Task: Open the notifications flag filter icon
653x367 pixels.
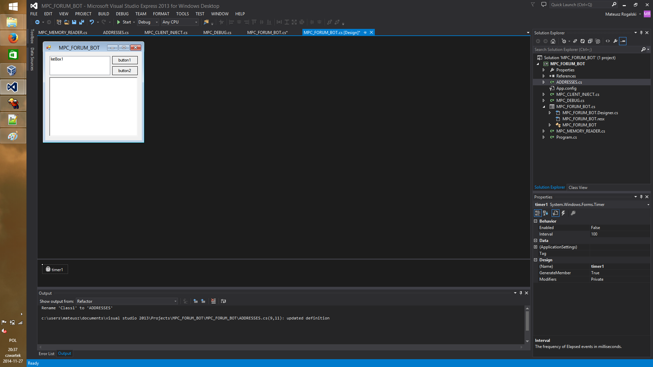Action: (533, 5)
